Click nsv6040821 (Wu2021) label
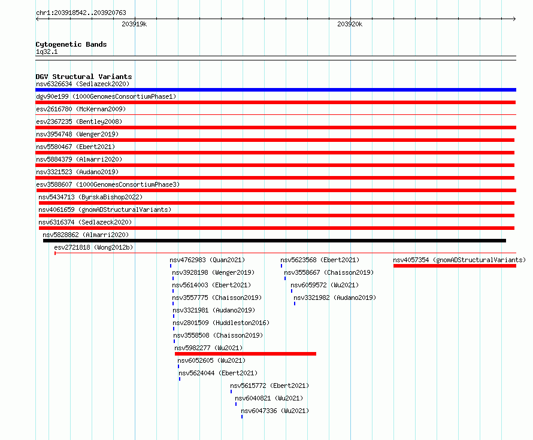Image resolution: width=533 pixels, height=440 pixels. click(x=269, y=398)
